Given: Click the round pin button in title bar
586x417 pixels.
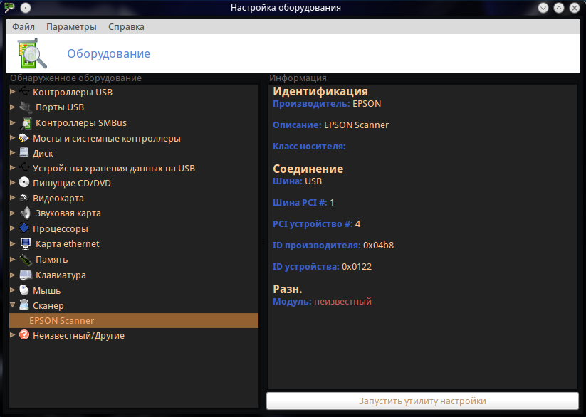Looking at the screenshot, I should pyautogui.click(x=26, y=8).
